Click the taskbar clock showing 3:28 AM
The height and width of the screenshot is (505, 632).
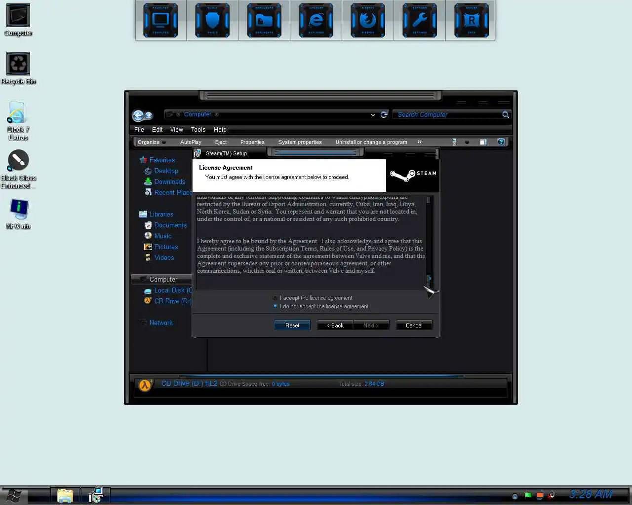click(x=591, y=494)
